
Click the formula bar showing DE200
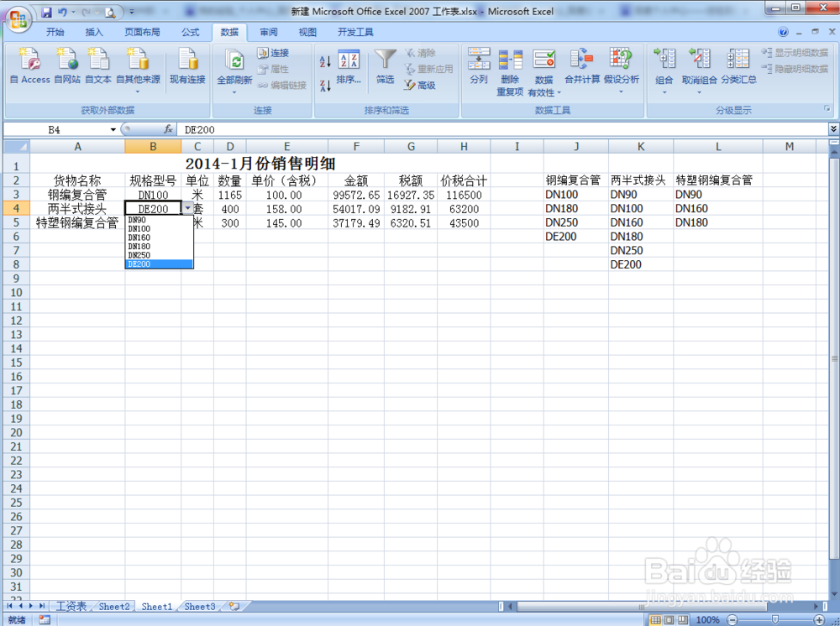[x=502, y=129]
